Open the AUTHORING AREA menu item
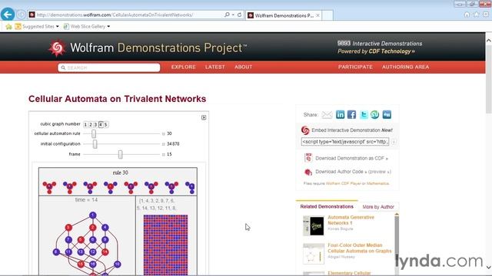 [405, 67]
